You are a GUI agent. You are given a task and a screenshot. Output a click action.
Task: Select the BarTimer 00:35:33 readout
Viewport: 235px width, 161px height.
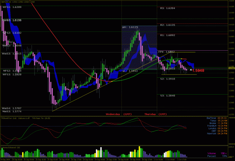pyautogui.click(x=217, y=118)
